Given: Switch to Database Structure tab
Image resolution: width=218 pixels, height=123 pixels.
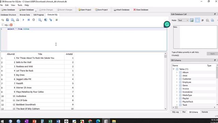Looking at the screenshot, I should (8, 15).
